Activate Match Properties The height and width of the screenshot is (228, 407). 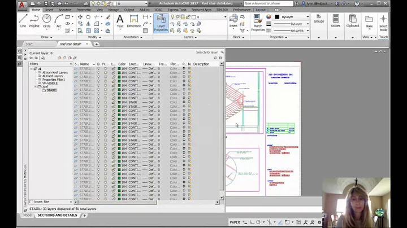(258, 23)
